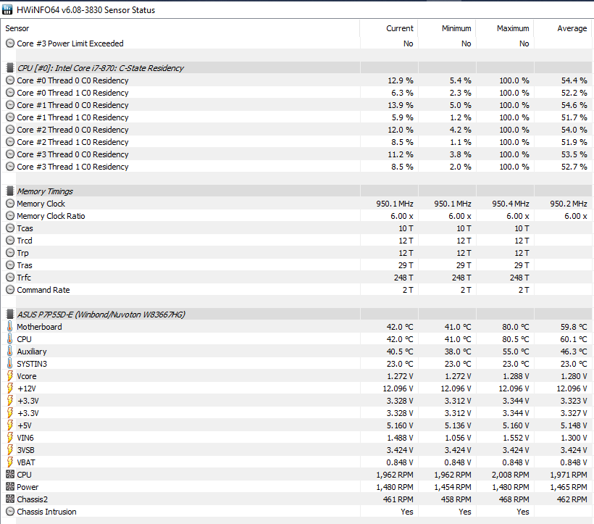This screenshot has width=594, height=524.
Task: Select the 3VSB sensor row
Action: coord(296,450)
